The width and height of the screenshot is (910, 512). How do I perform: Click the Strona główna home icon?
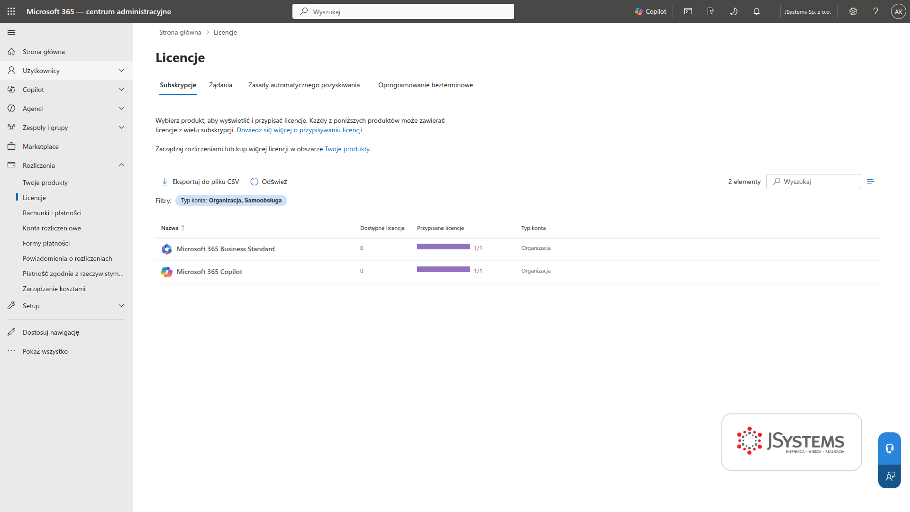coord(11,51)
